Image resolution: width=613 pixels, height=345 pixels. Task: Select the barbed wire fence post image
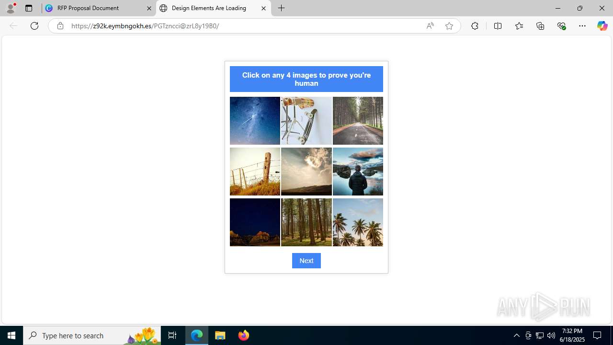(255, 172)
